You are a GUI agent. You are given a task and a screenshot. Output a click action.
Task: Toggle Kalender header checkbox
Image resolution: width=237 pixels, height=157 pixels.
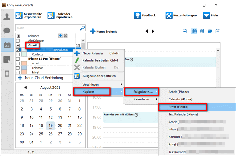(x=18, y=36)
